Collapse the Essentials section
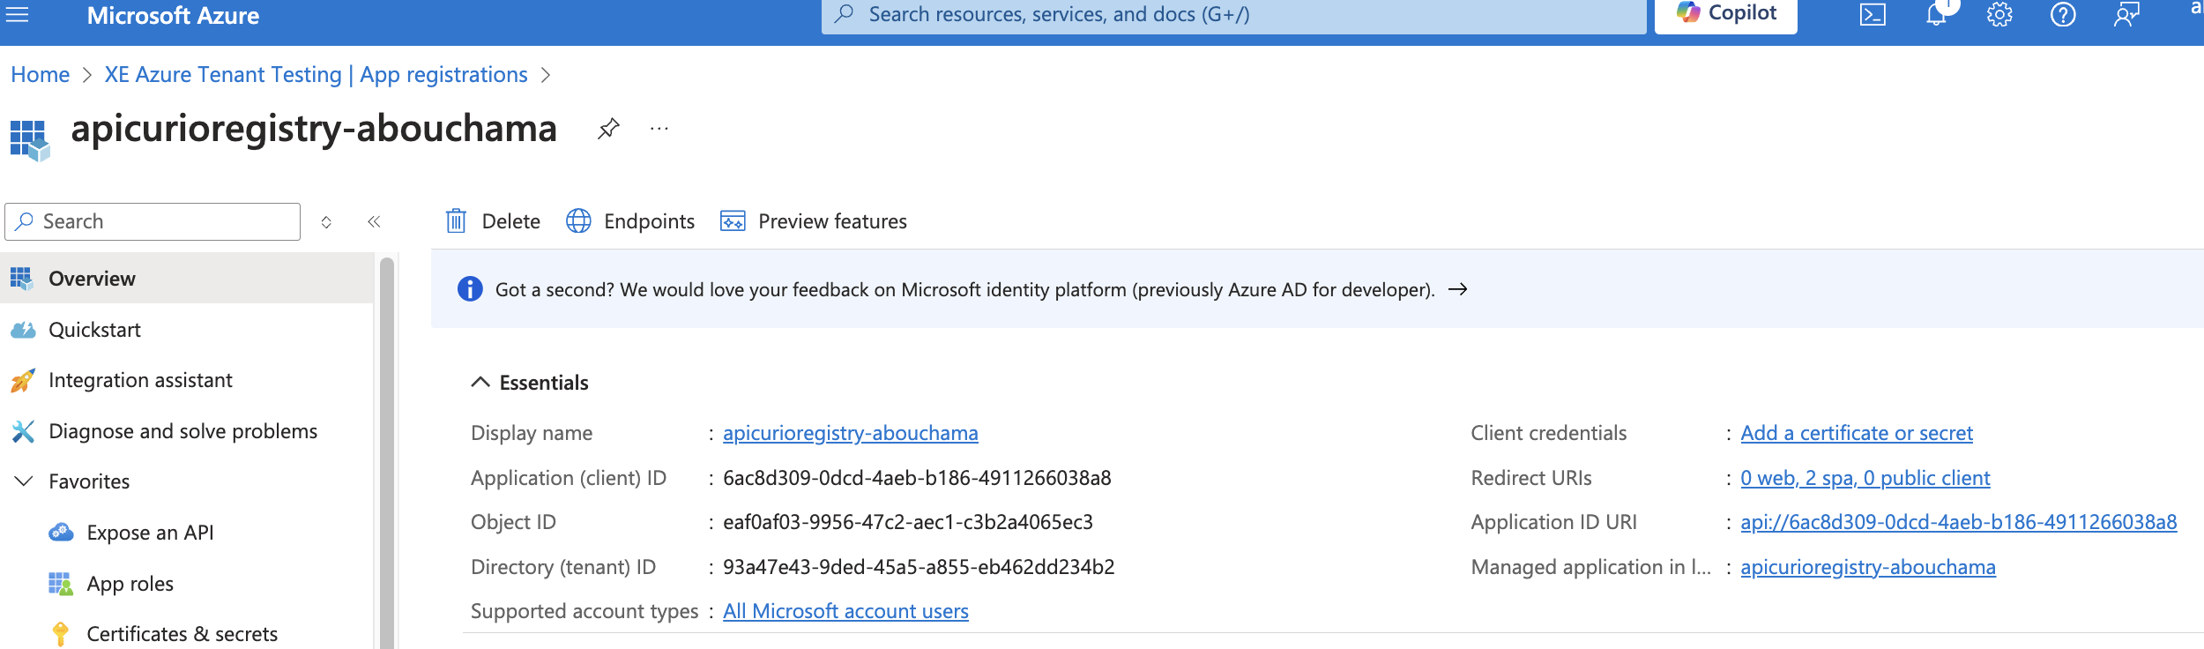This screenshot has width=2204, height=649. click(480, 382)
